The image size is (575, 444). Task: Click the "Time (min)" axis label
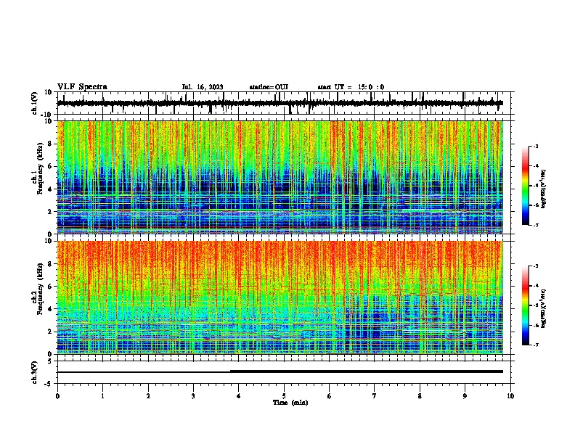(290, 403)
